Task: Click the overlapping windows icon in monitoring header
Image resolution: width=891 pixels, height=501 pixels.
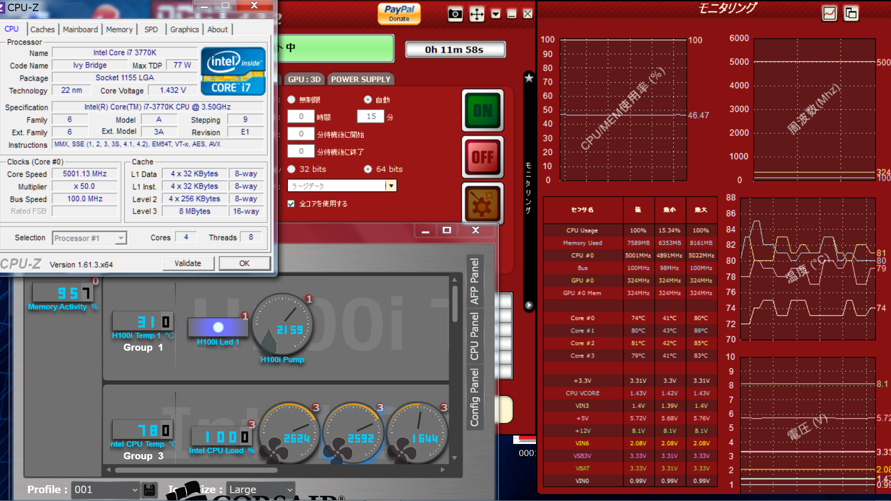Action: pos(851,13)
